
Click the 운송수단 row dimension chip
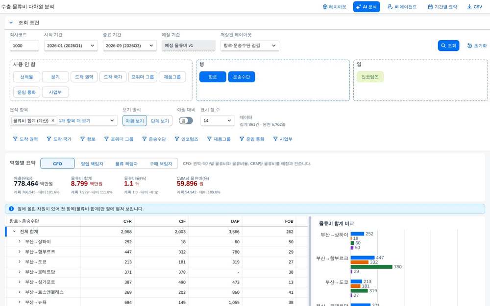click(242, 77)
